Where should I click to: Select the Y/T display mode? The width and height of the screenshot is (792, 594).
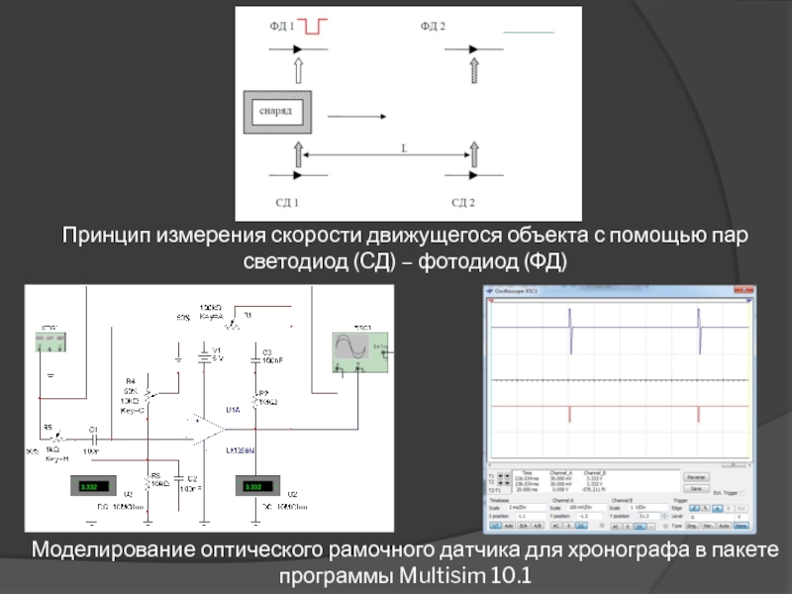point(496,526)
